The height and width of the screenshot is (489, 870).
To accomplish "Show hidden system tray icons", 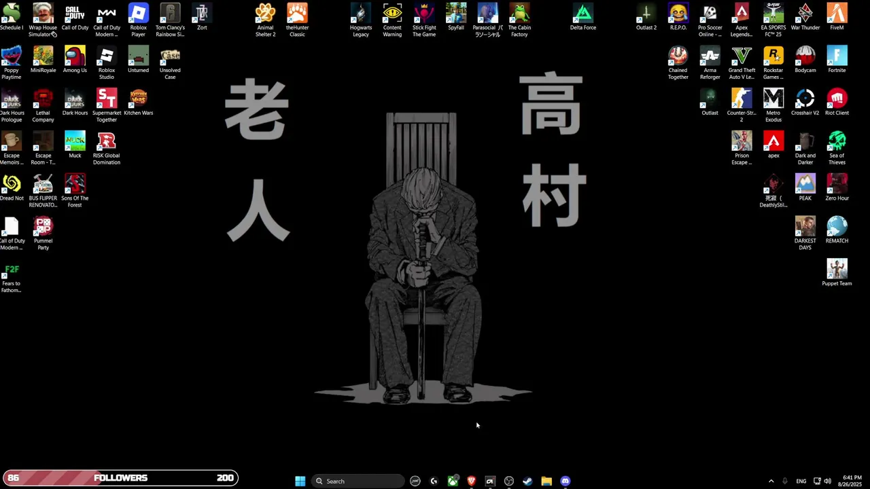I will (771, 481).
